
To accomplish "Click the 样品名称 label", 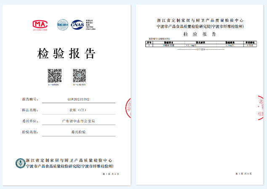I will pos(30,110).
